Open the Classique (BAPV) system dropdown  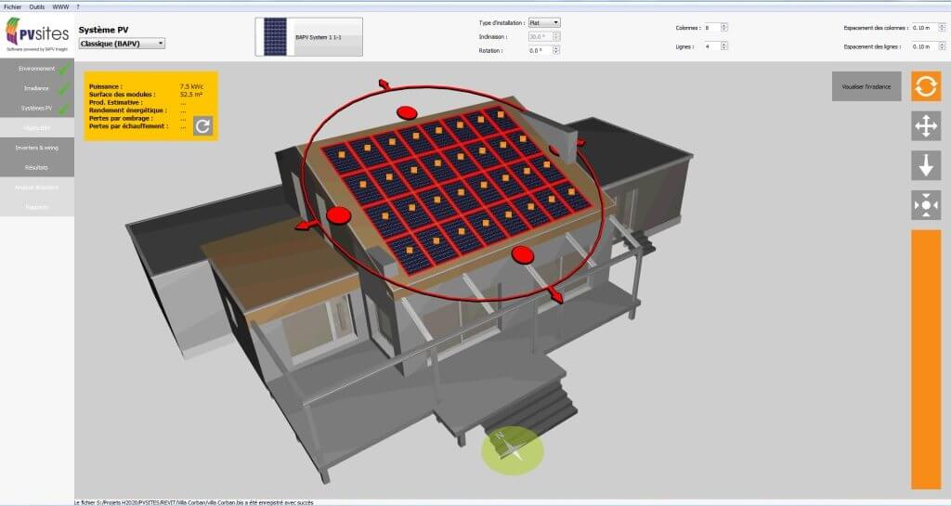click(x=122, y=43)
